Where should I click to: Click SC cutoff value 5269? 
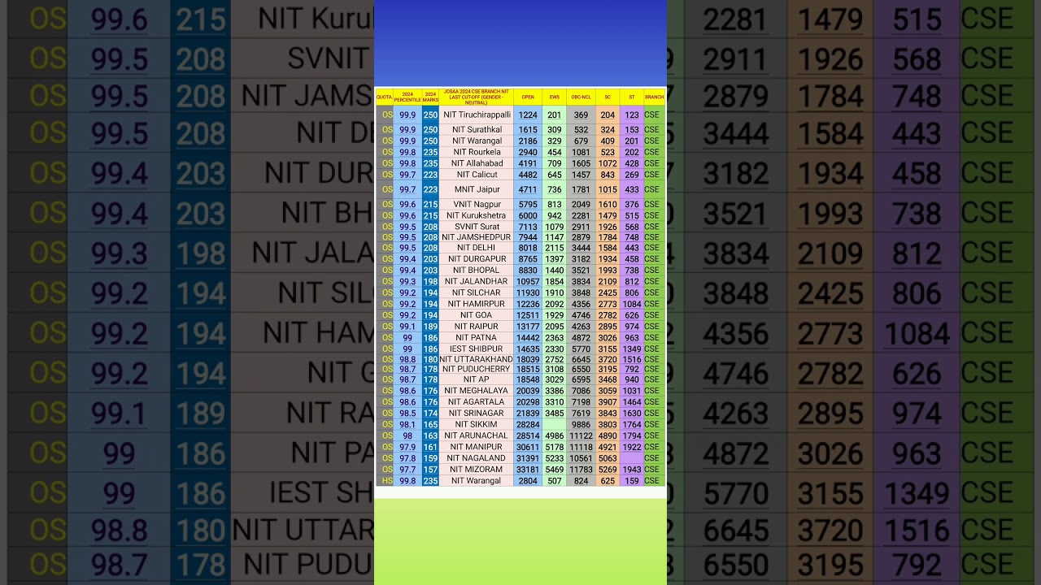click(x=608, y=470)
